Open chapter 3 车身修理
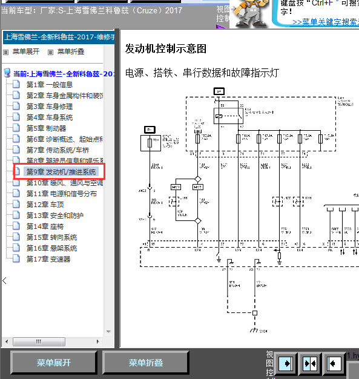 50,107
